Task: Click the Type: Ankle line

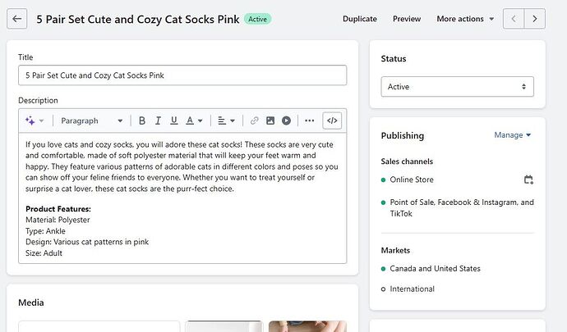Action: [x=45, y=231]
